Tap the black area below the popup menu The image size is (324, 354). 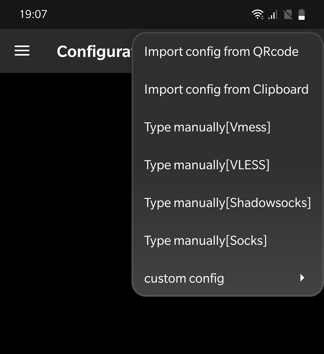pos(225,325)
